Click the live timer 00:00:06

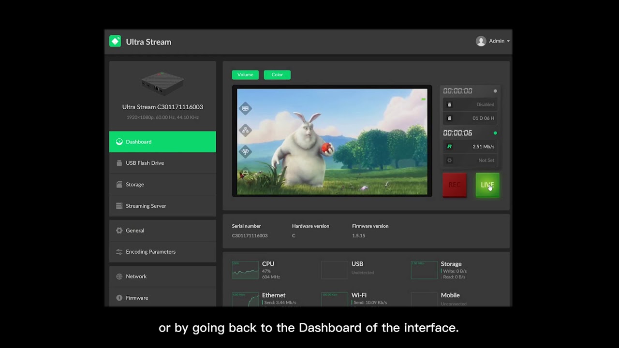pyautogui.click(x=457, y=133)
